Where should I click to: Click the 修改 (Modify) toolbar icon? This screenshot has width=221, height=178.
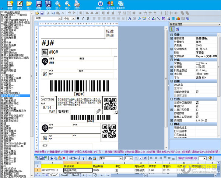click(20, 4)
